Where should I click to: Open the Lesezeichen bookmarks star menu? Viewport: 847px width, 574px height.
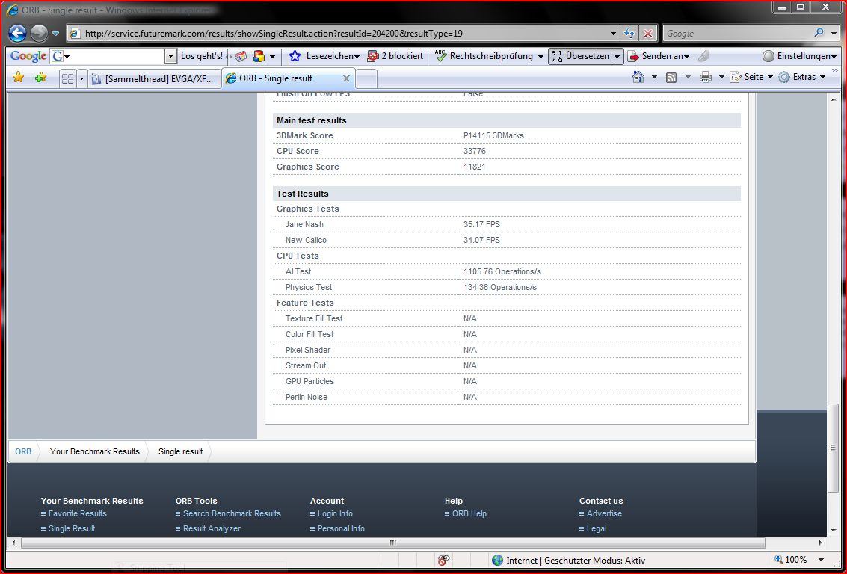click(324, 56)
